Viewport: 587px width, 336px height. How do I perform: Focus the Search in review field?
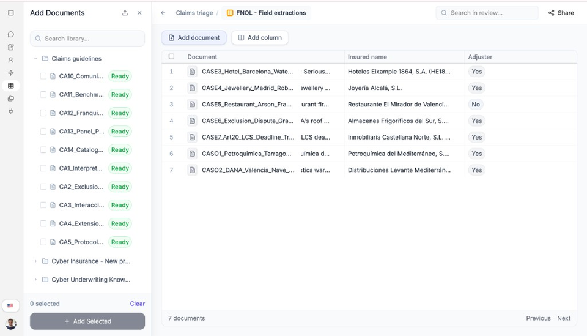[x=487, y=13]
